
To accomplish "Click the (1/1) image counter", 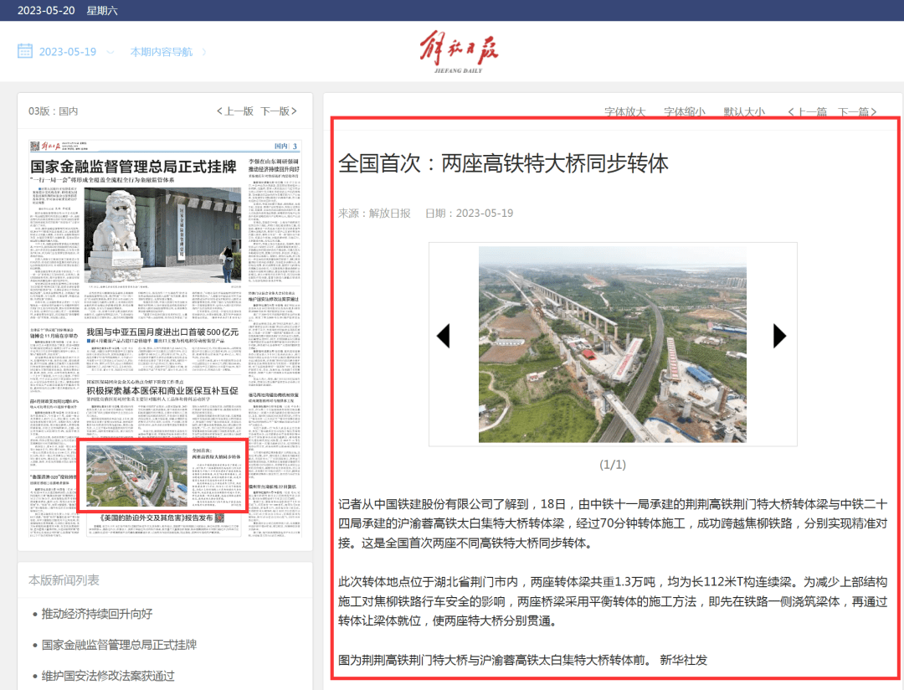I will tap(612, 465).
